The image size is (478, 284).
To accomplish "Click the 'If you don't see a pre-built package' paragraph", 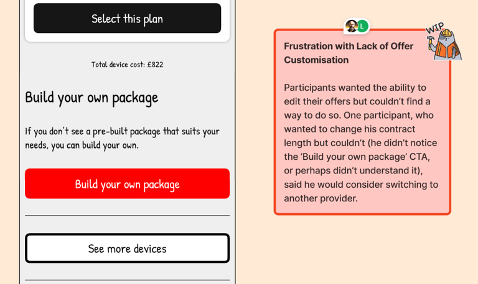I will pyautogui.click(x=122, y=137).
